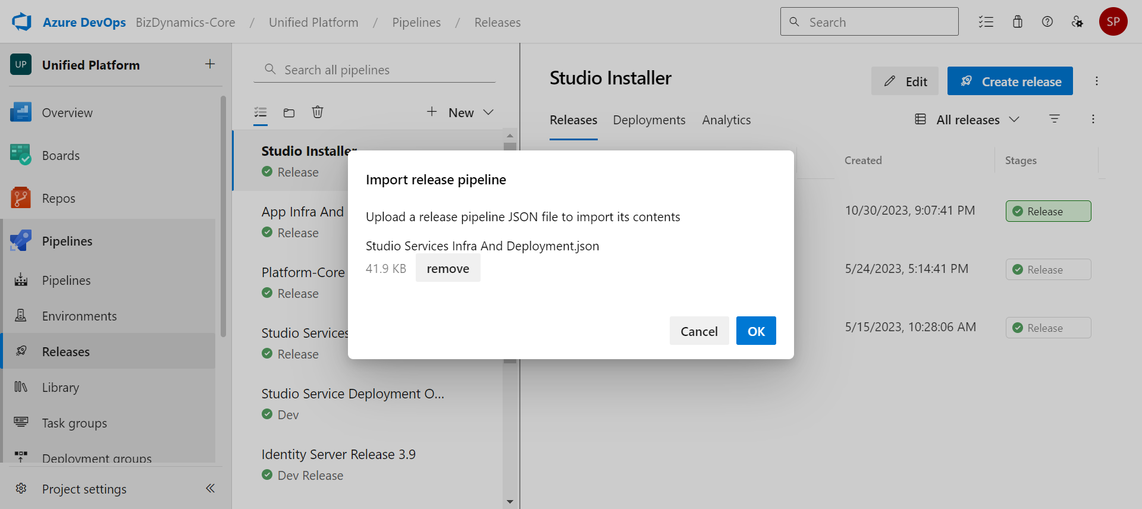Click remove to discard uploaded JSON file
This screenshot has width=1142, height=509.
(448, 268)
